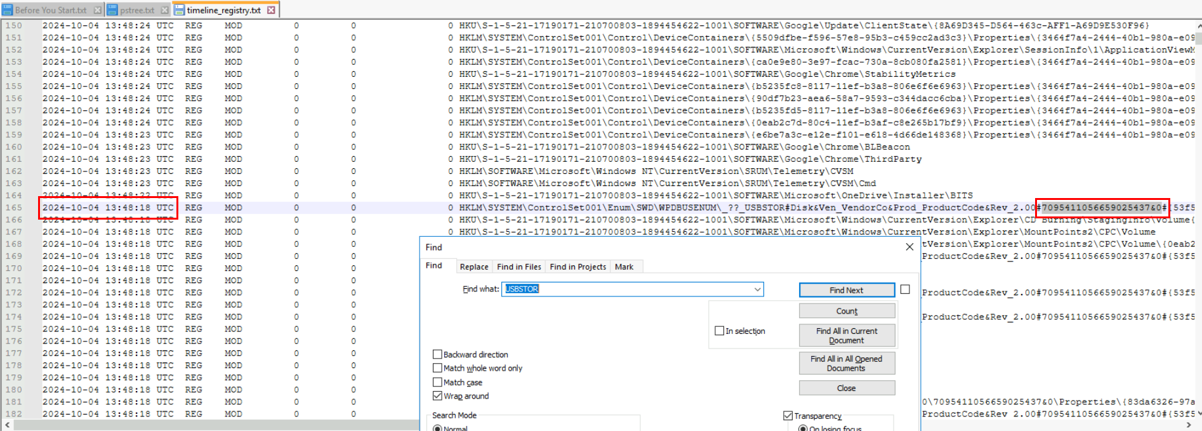
Task: Click line 161 Chrome\ThirdParty registry path
Action: point(690,159)
